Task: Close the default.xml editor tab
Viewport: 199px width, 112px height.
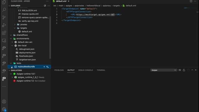Action: pyautogui.click(x=68, y=1)
